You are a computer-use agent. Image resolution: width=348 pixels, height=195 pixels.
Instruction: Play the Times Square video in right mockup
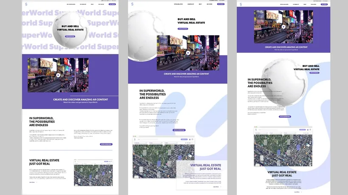[x=283, y=27]
